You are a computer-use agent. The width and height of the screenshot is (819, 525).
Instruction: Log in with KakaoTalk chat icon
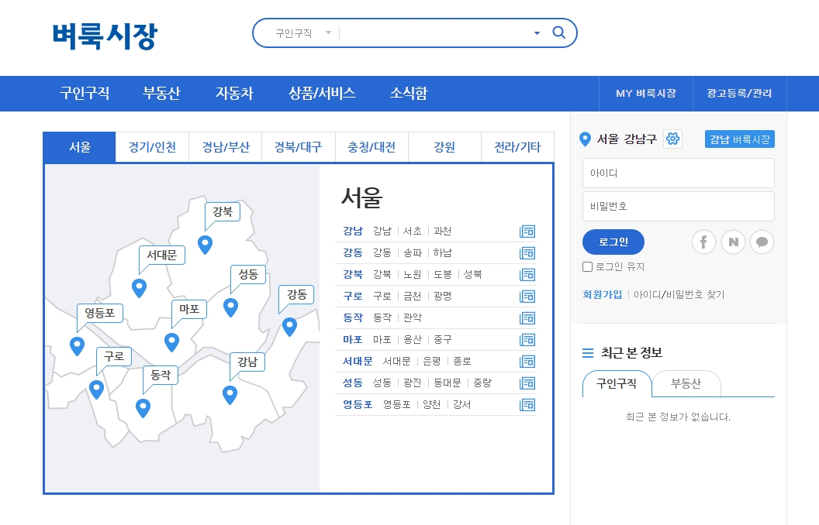762,242
